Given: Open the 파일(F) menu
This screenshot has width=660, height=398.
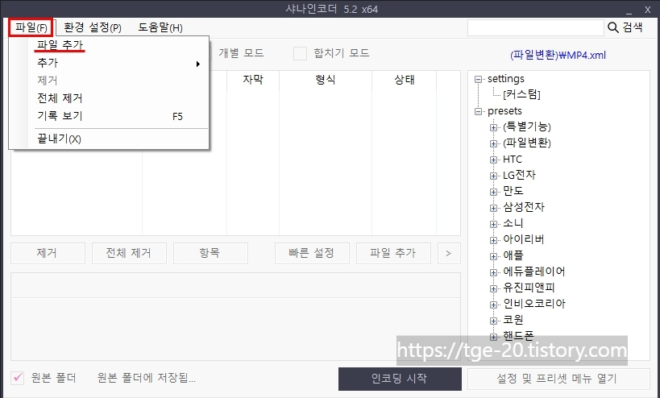Looking at the screenshot, I should click(x=31, y=27).
